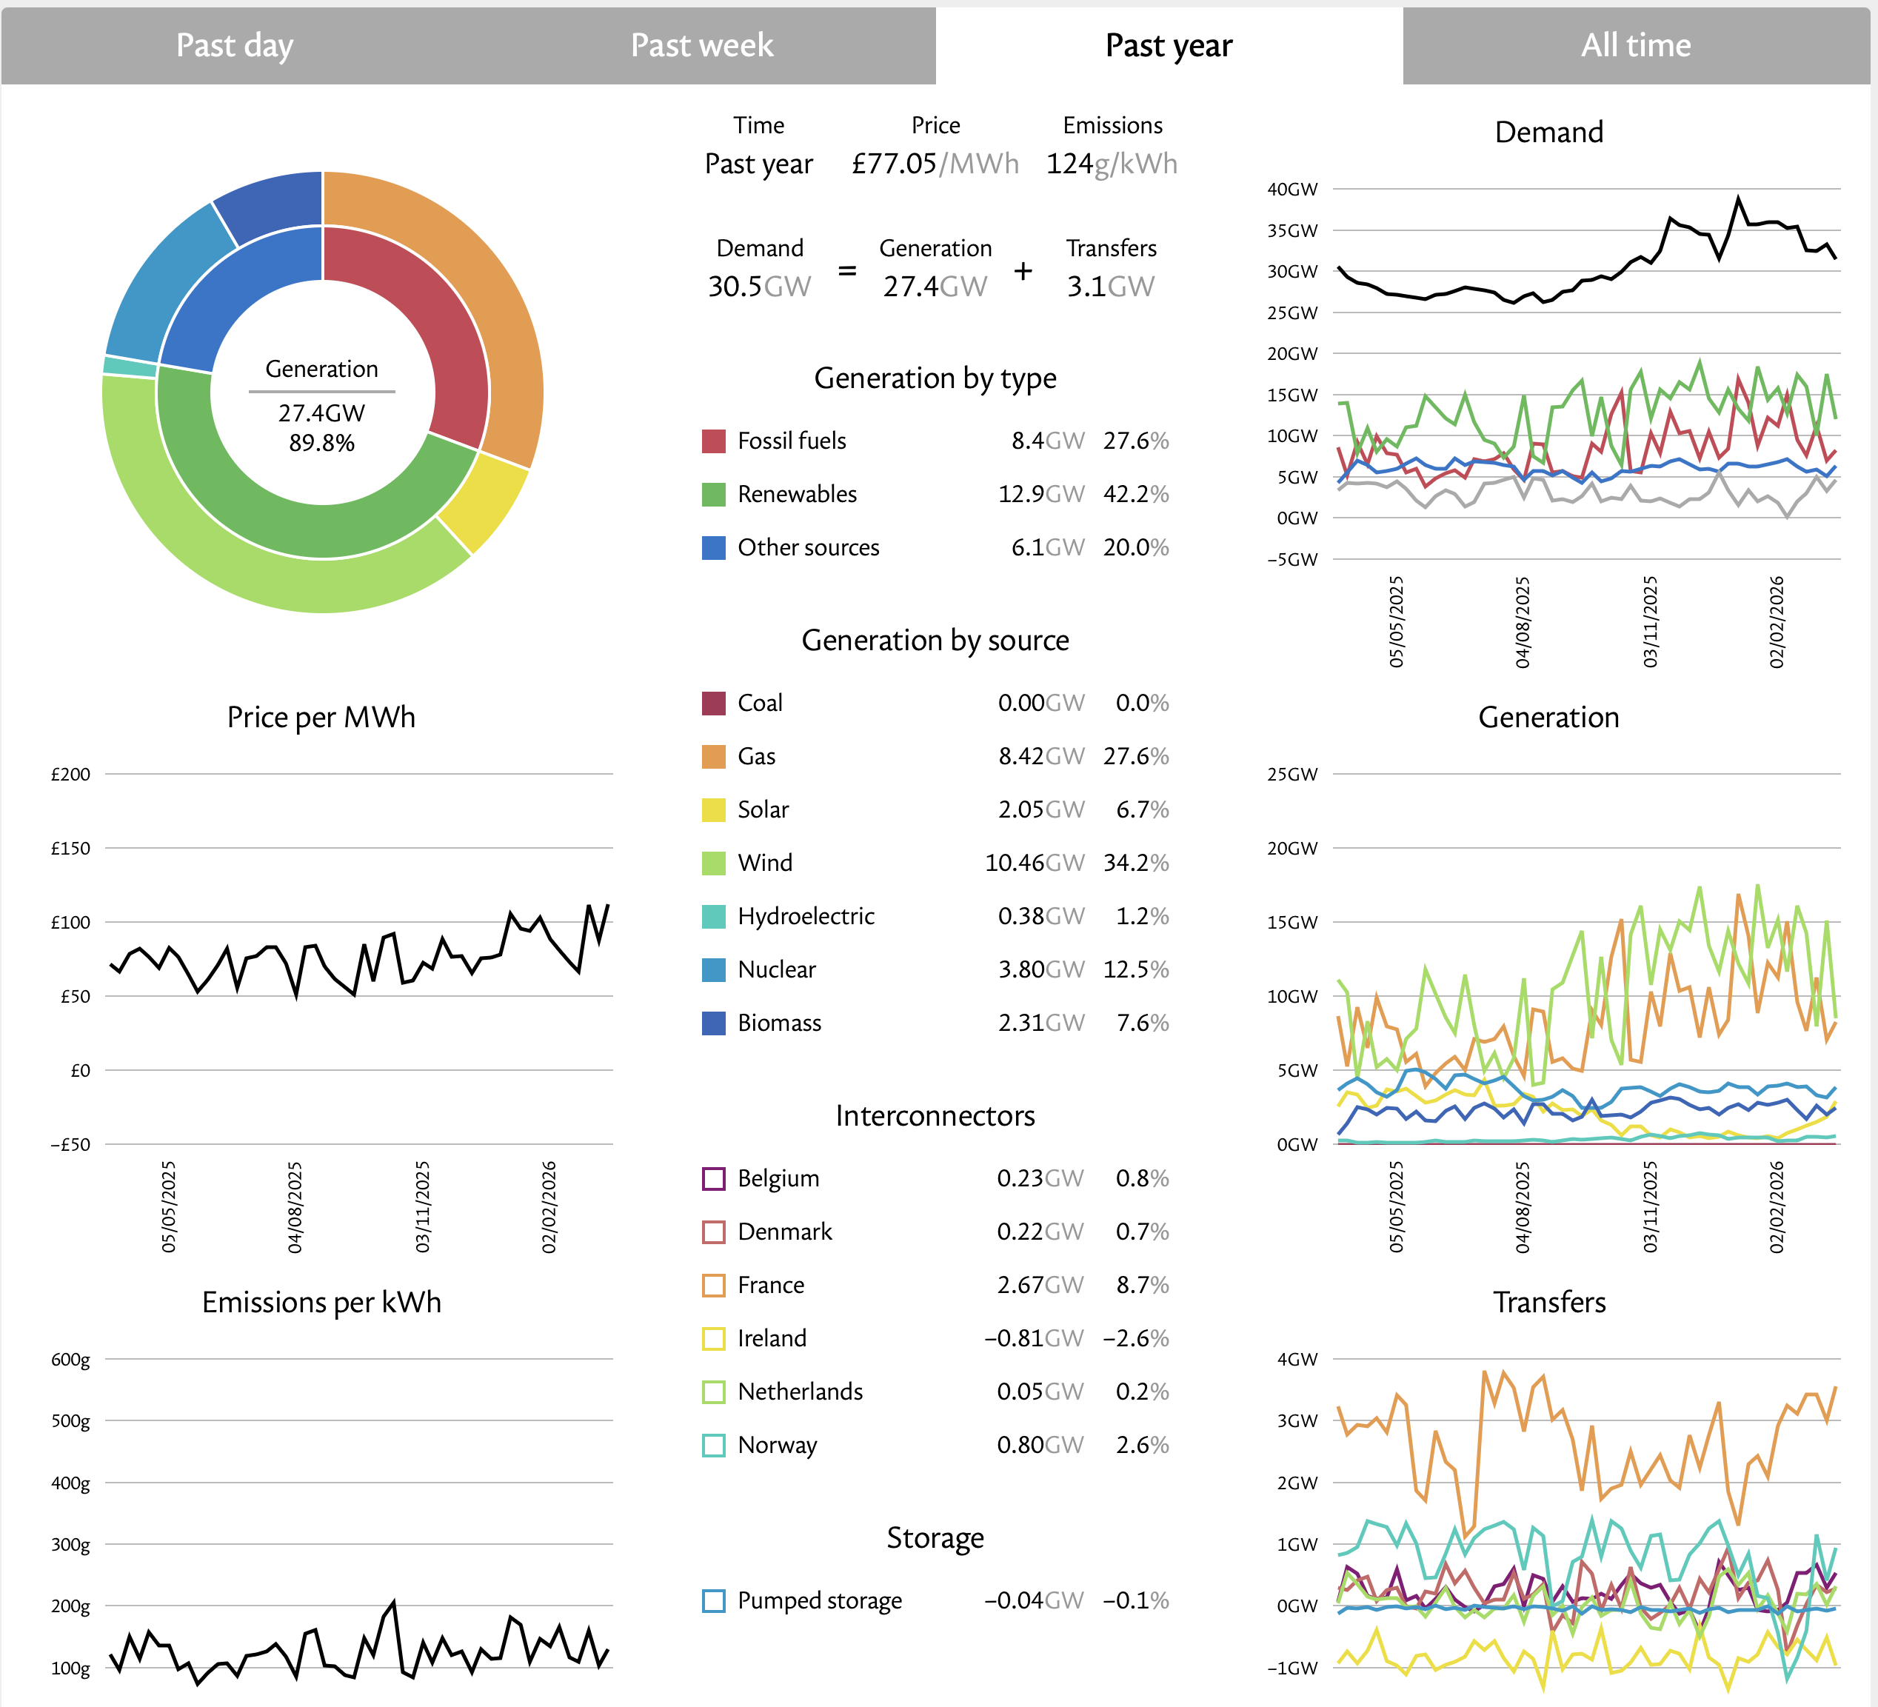Select the All time tab

click(1635, 44)
